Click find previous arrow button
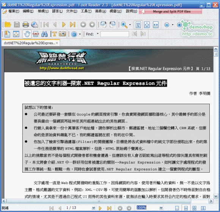The width and height of the screenshot is (220, 212). (x=134, y=34)
